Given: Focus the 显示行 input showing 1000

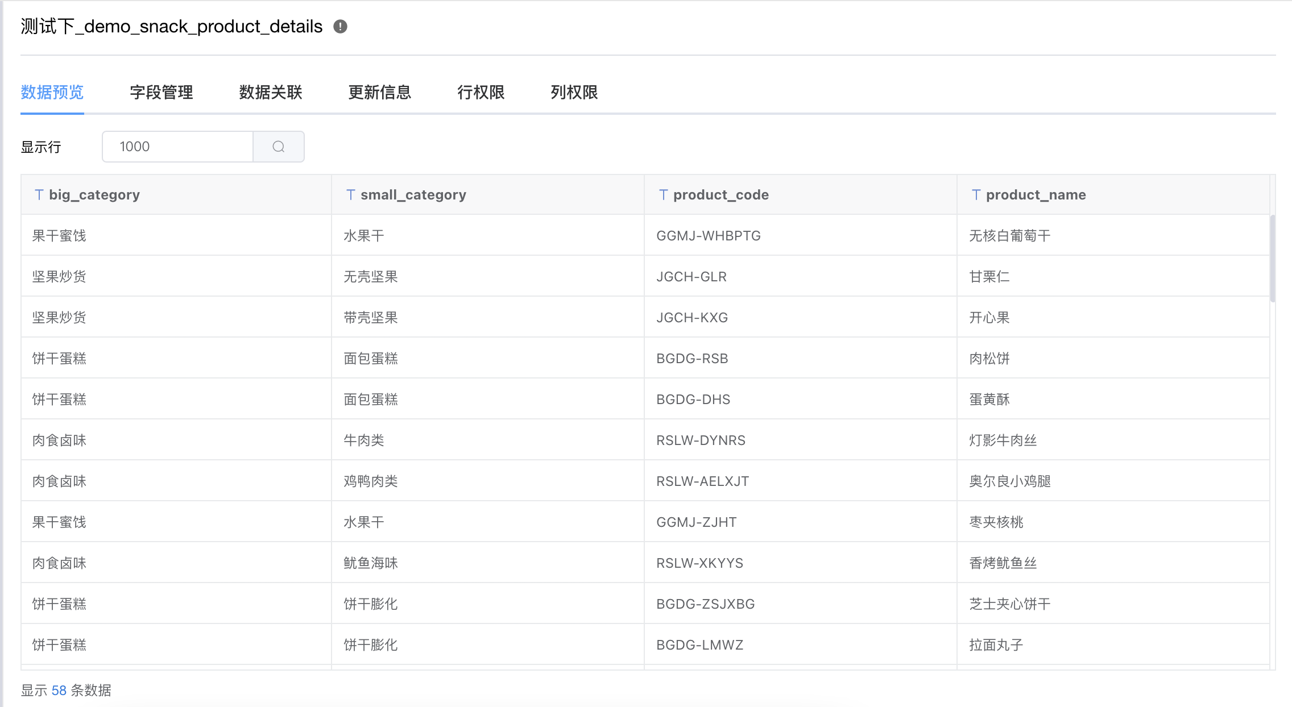Looking at the screenshot, I should click(177, 147).
